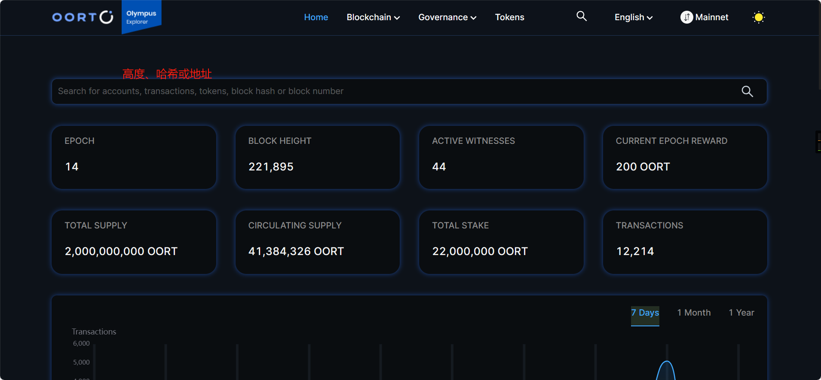Click the page vertical scrollbar

pos(818,43)
